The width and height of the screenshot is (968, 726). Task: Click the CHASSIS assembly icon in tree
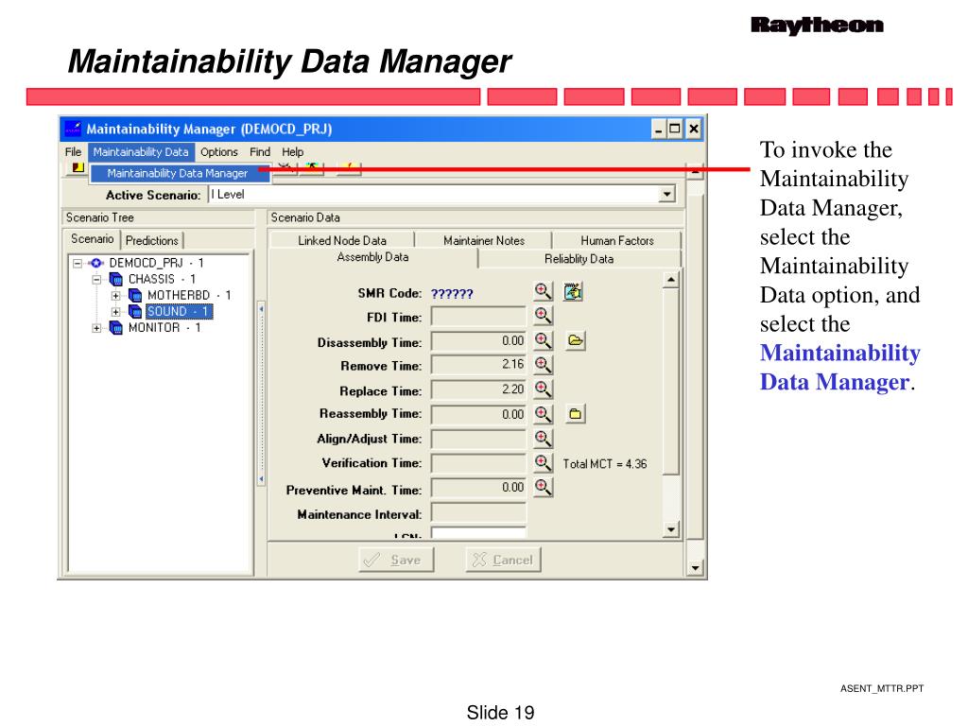(x=116, y=279)
